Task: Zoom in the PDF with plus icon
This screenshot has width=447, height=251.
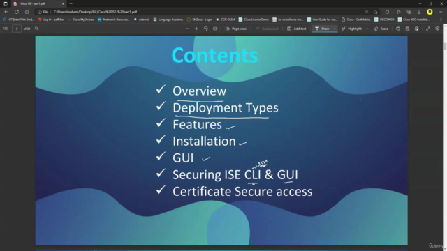Action: (x=196, y=29)
